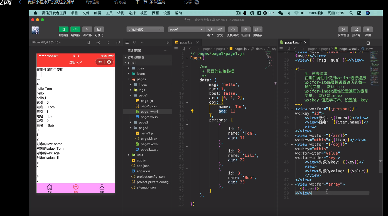Toggle the simulator panel button
This screenshot has width=388, height=216.
63,29
